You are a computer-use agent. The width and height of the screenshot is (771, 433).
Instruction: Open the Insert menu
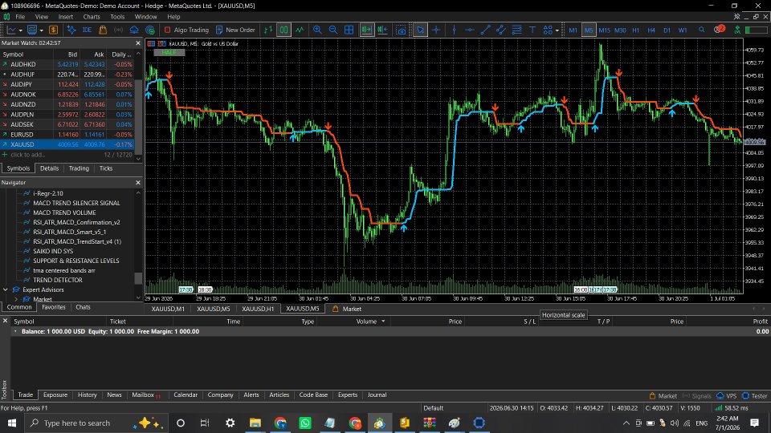(65, 17)
